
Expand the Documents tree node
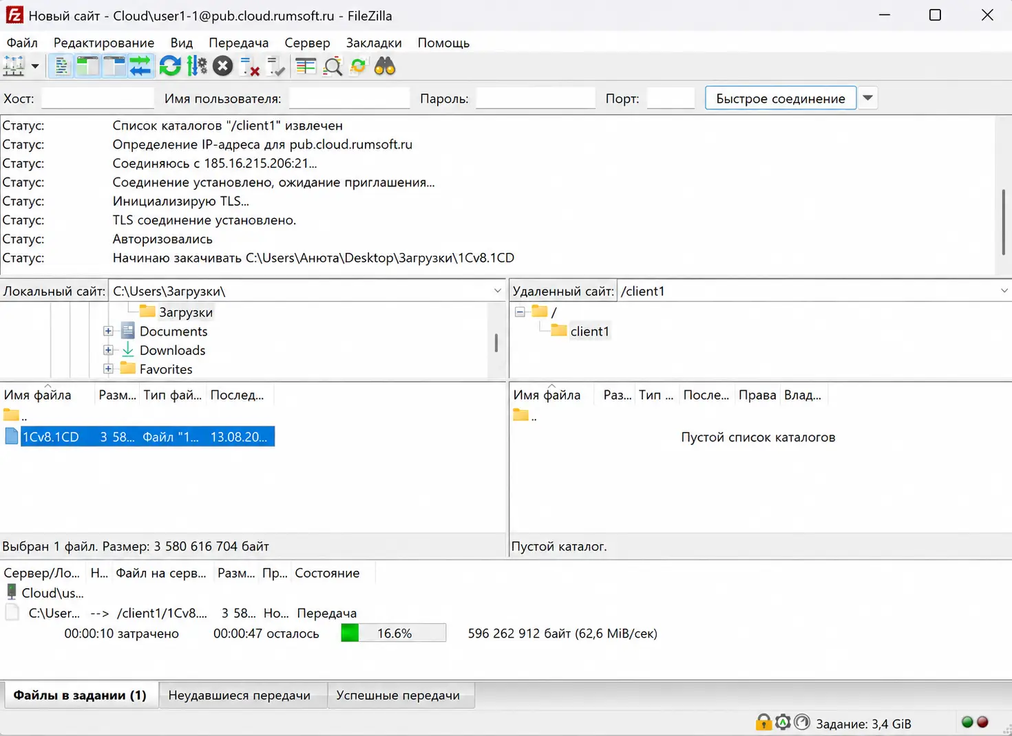point(108,331)
